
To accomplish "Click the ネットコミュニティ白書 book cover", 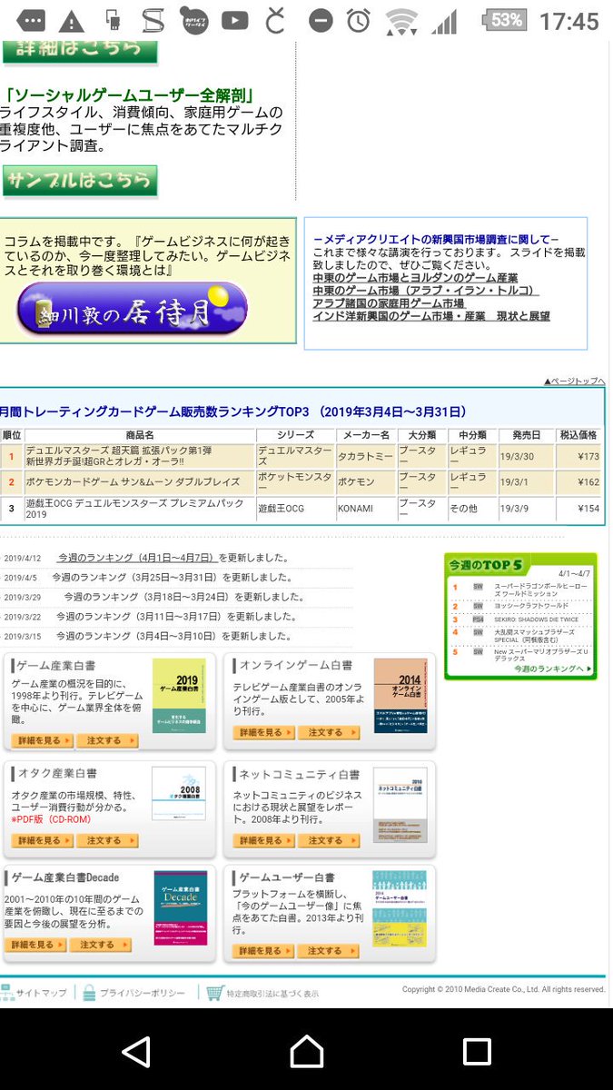I will coord(400,807).
